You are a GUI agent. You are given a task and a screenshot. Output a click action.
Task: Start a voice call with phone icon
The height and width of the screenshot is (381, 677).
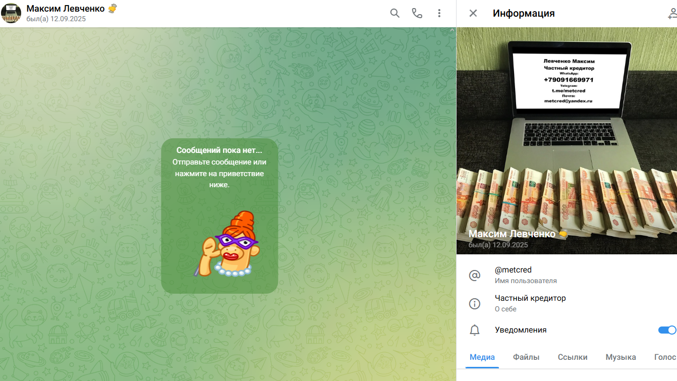click(x=417, y=14)
